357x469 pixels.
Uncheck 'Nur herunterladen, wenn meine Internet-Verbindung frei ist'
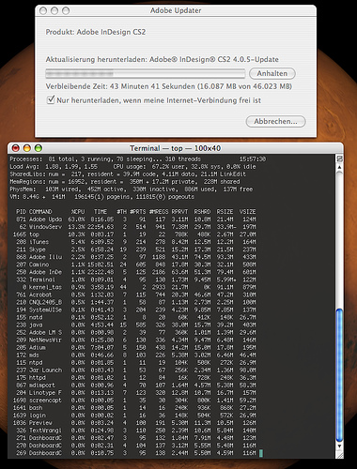[51, 100]
